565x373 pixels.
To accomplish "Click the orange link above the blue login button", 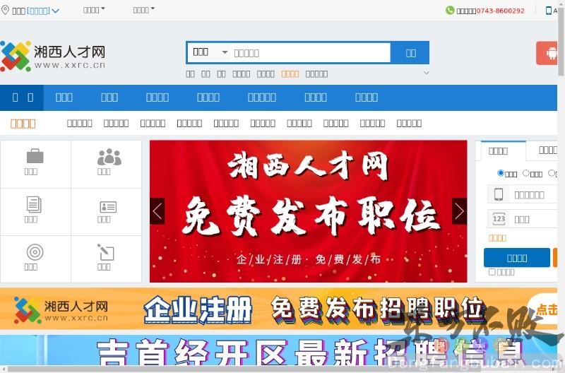I will click(497, 238).
